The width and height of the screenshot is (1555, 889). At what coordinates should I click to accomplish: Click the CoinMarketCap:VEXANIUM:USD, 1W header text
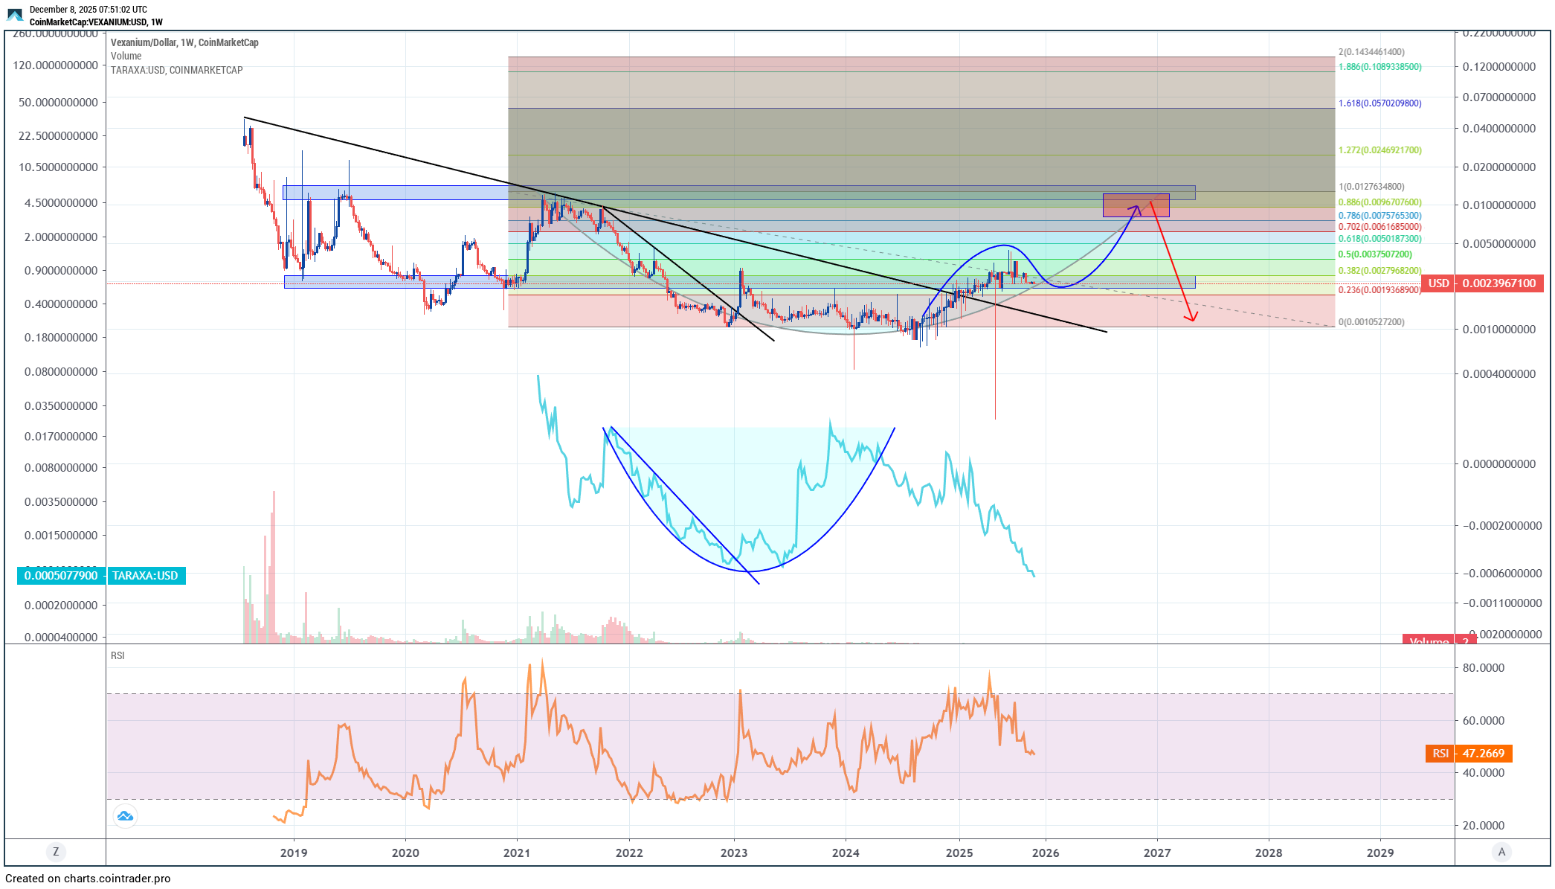[x=96, y=22]
